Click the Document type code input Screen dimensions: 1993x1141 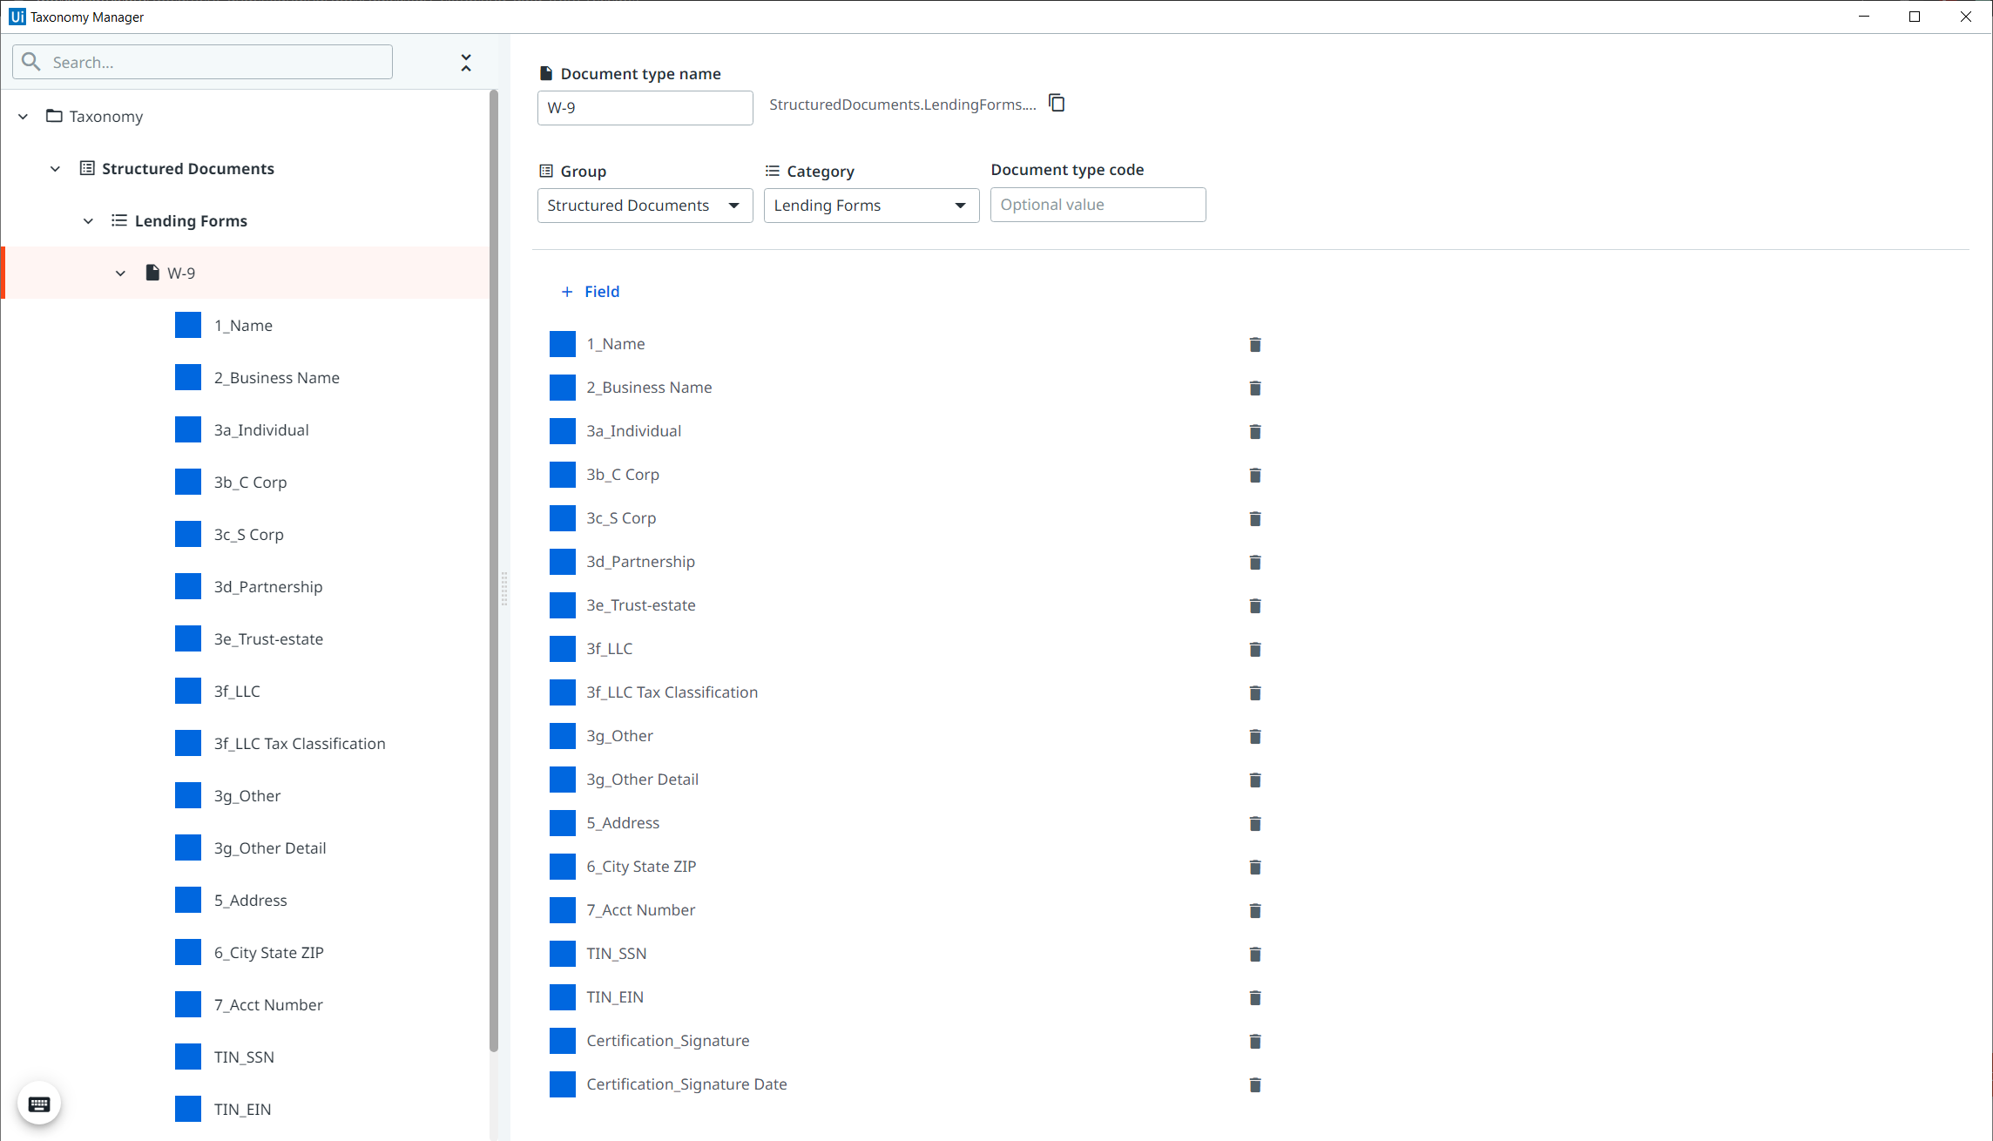[x=1098, y=206]
